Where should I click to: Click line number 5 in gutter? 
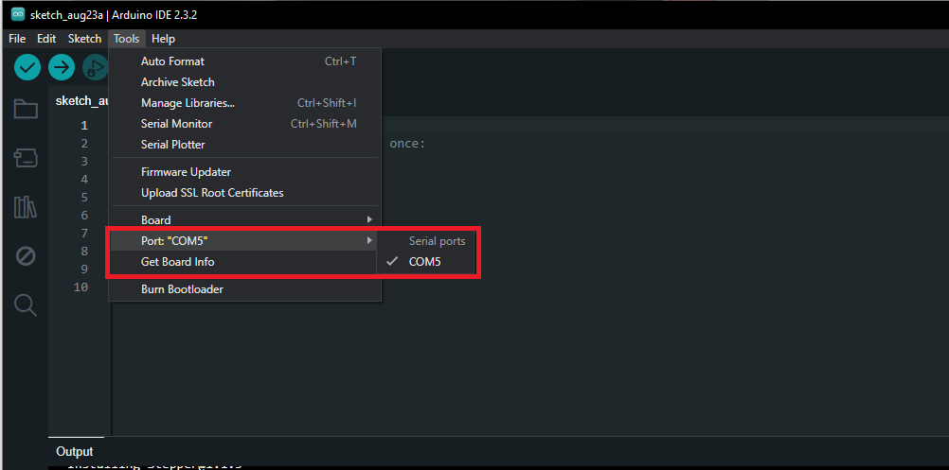(83, 197)
